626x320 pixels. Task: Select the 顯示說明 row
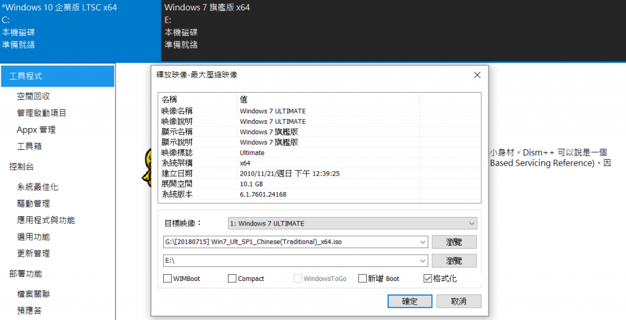point(319,142)
